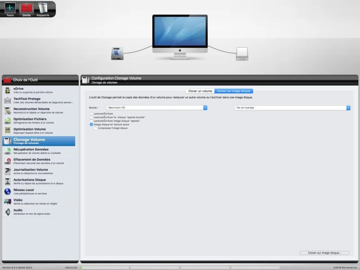
Task: Select the Audio tool icon
Action: [x=39, y=212]
